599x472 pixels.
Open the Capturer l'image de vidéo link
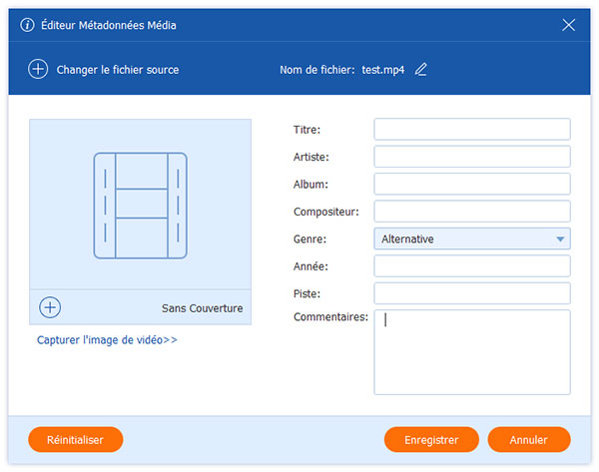click(107, 340)
